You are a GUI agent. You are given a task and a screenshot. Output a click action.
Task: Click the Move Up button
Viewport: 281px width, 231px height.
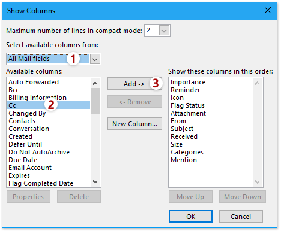pos(190,197)
